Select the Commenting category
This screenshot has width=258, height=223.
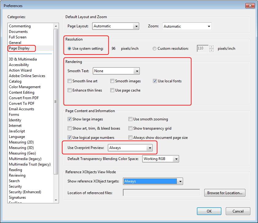point(20,26)
